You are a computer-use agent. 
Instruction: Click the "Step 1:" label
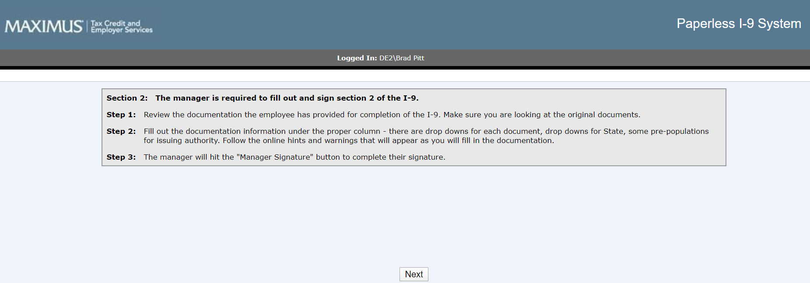(x=121, y=115)
